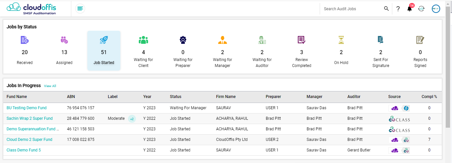Viewport: 452px width, 163px height.
Task: Select the Reports Signed icon
Action: click(420, 40)
